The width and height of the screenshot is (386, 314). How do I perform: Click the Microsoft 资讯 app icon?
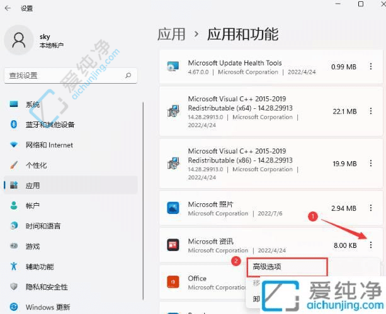coord(173,245)
